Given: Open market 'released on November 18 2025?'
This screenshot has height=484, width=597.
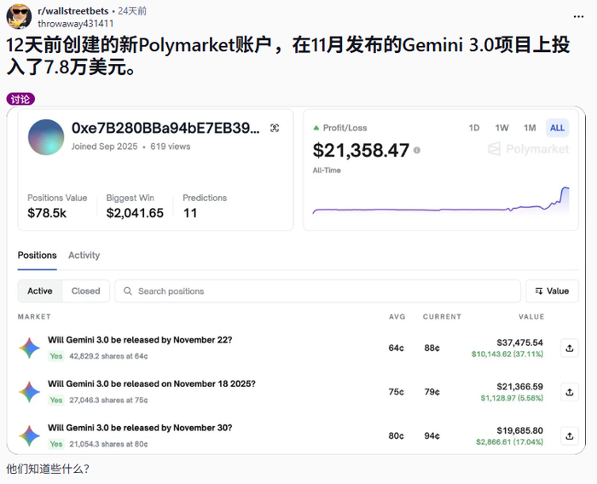Looking at the screenshot, I should [152, 383].
